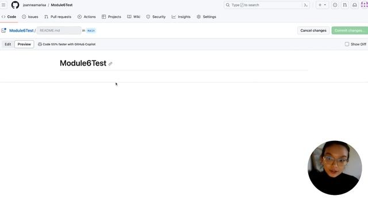Click Module6Test link in file path
The height and width of the screenshot is (207, 368).
(21, 30)
